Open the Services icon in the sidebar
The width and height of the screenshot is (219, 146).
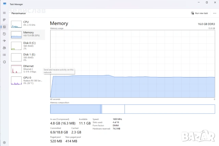pos(4,62)
